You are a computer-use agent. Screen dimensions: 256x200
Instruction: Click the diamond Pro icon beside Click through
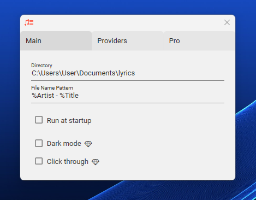[96, 162]
